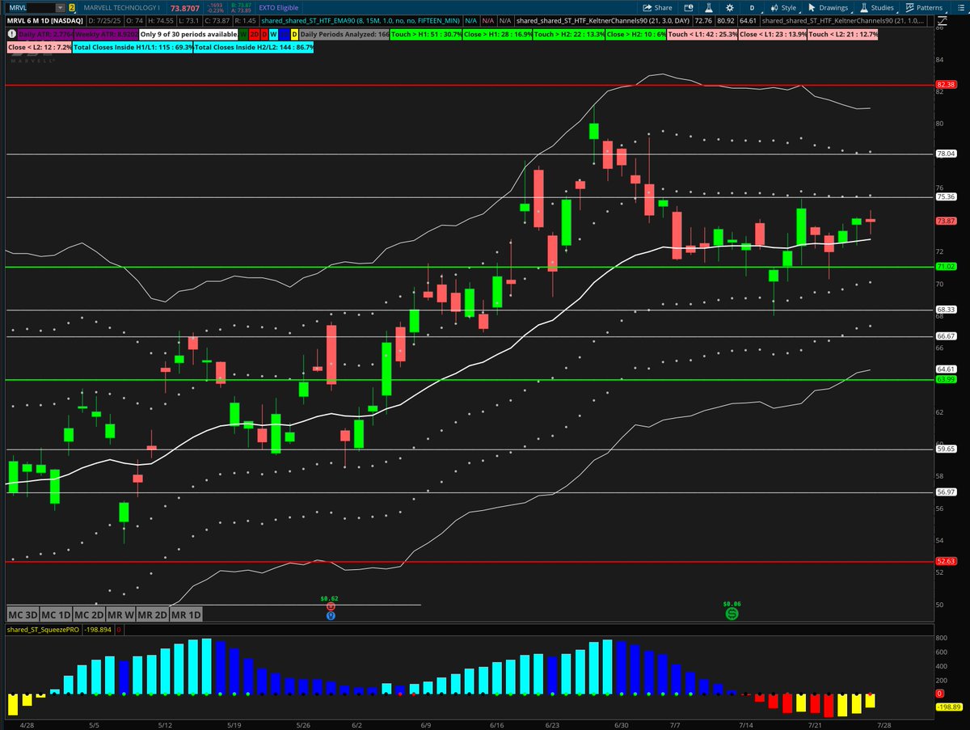Click the green dividend dollar icon
970x730 pixels.
(732, 614)
